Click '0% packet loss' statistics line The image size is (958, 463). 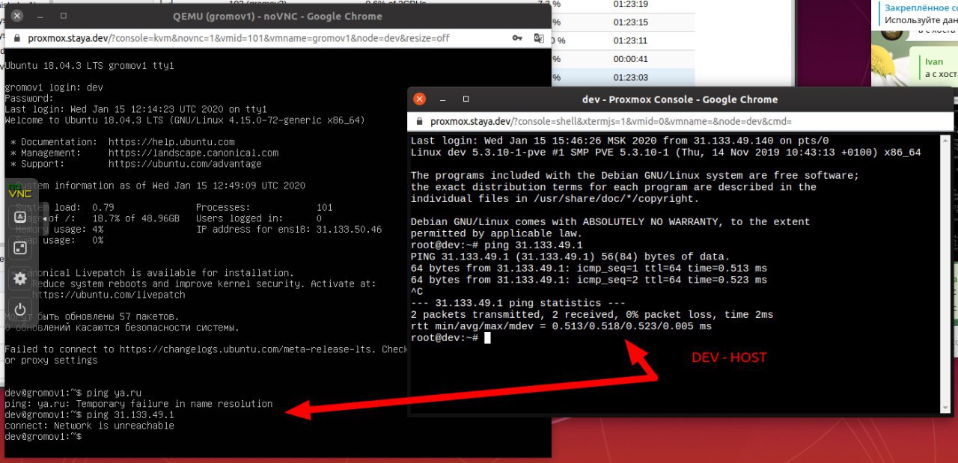pyautogui.click(x=592, y=315)
